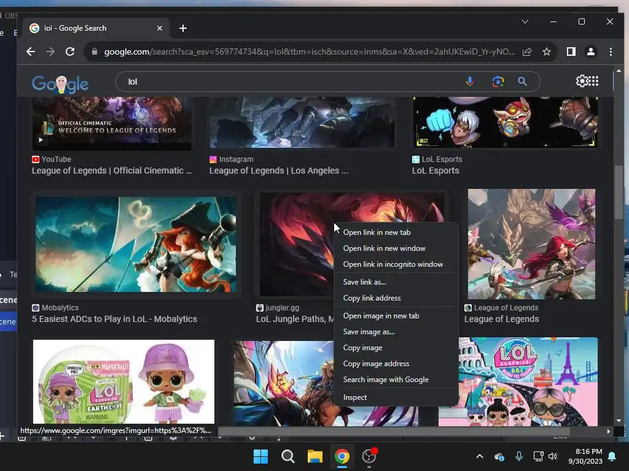Open 5 Easiest ADCs to Play link
The width and height of the screenshot is (629, 471).
point(115,319)
